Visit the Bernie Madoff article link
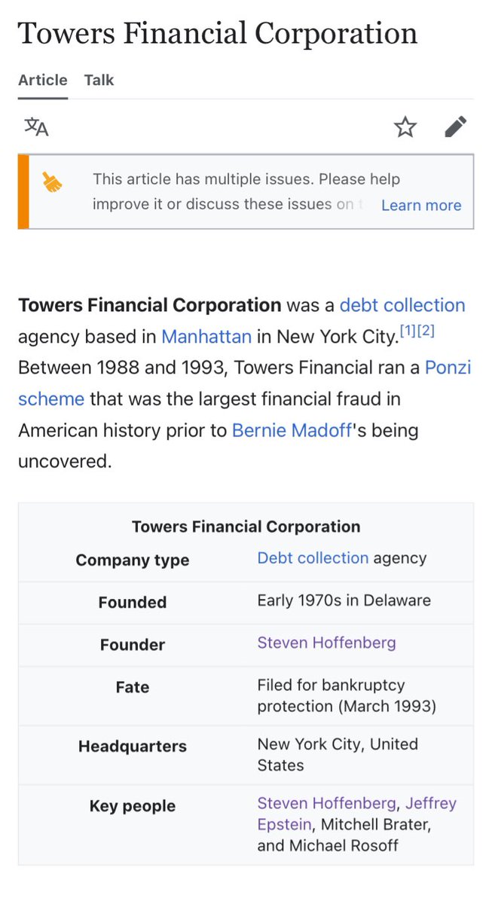This screenshot has height=904, width=492. [292, 430]
